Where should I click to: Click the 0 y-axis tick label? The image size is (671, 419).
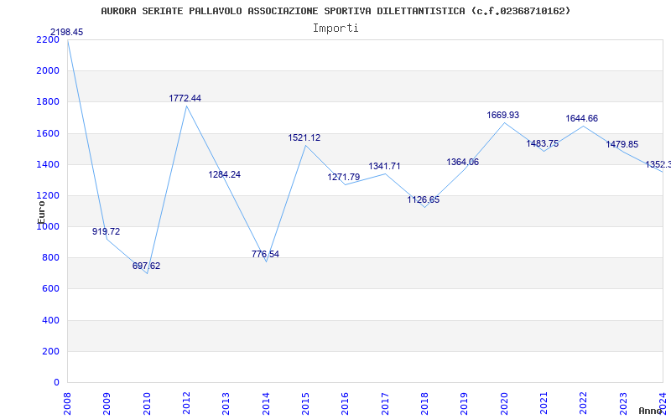click(x=56, y=383)
